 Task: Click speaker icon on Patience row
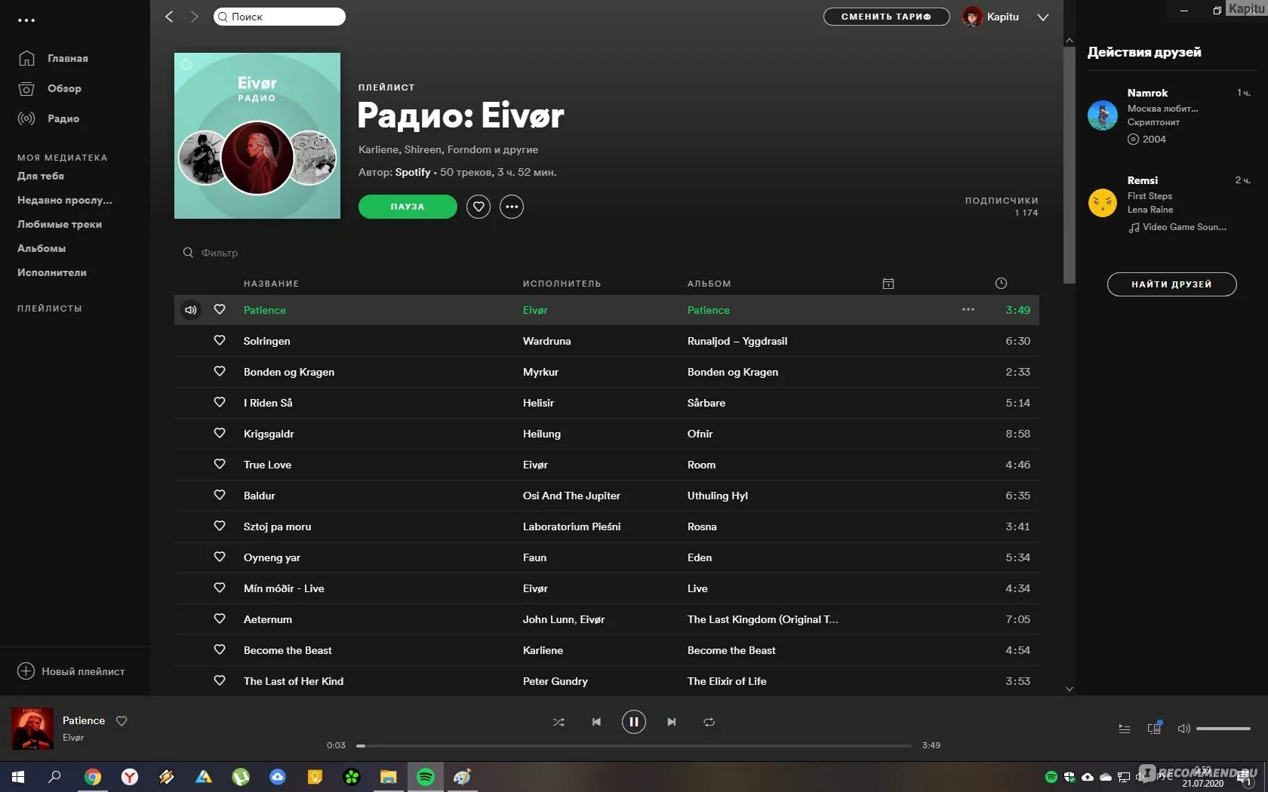(191, 310)
